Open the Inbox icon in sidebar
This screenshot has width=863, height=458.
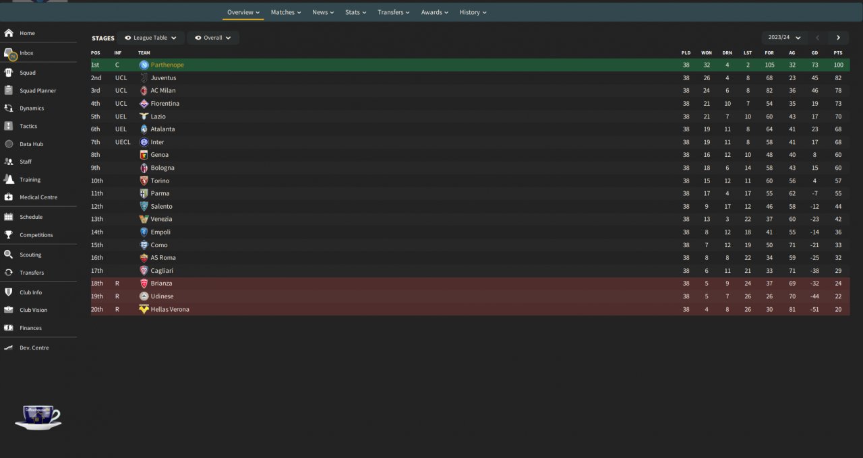point(9,53)
